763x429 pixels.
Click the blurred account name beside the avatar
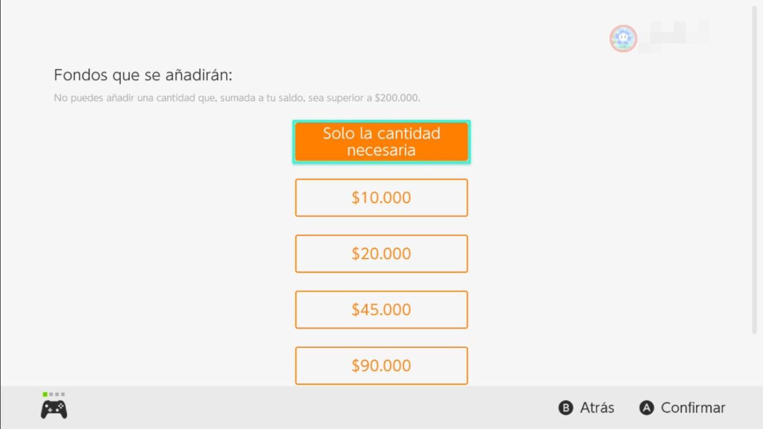pos(674,37)
